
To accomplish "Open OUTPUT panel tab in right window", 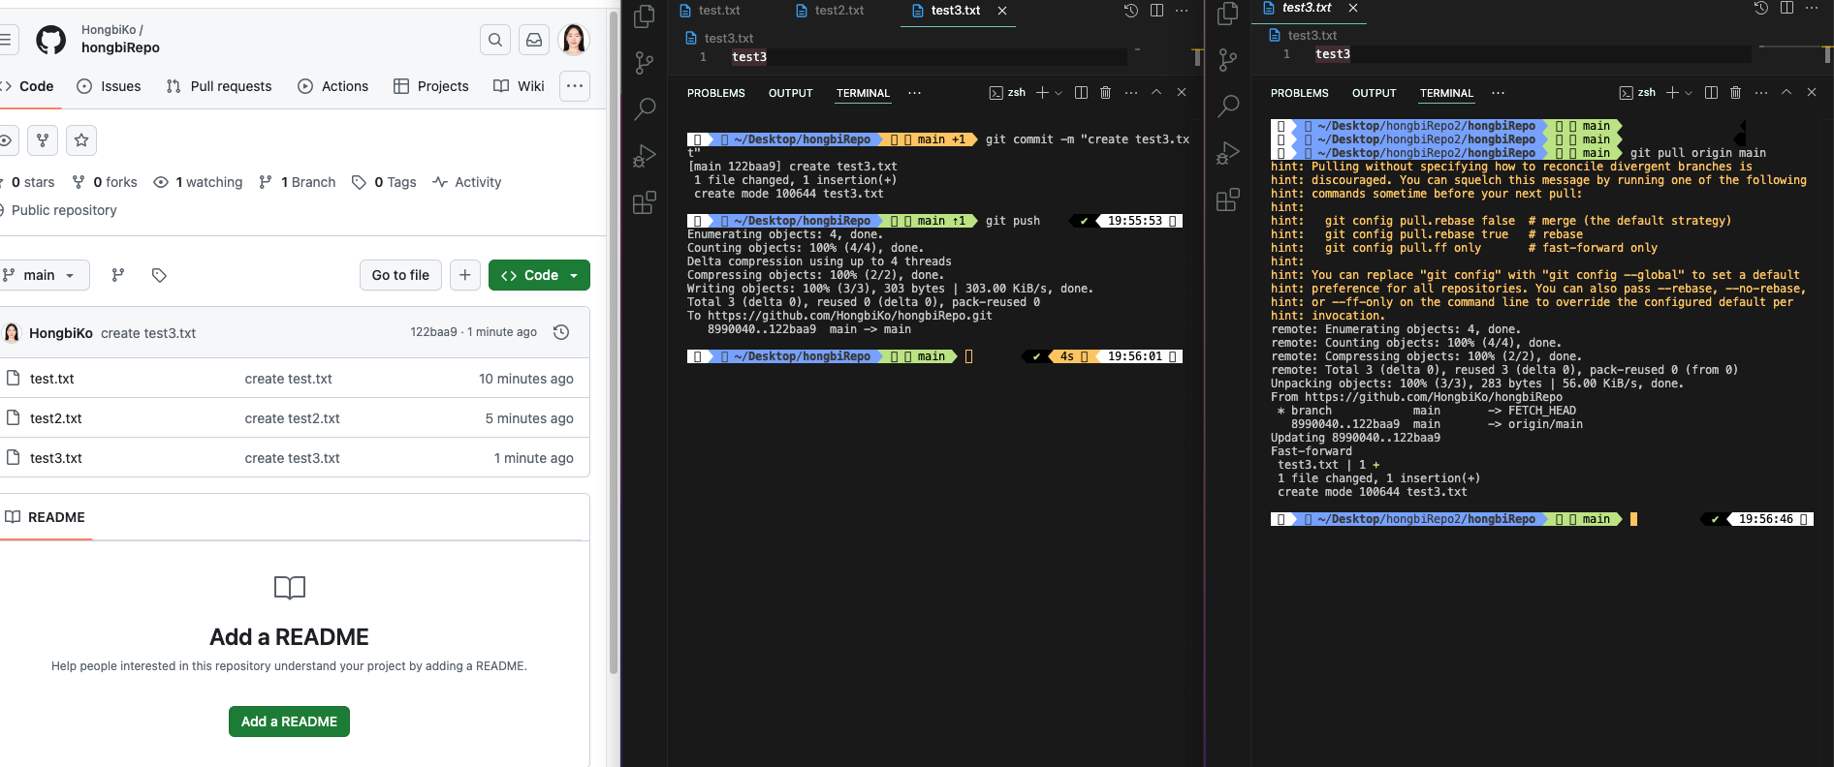I will click(x=1375, y=93).
